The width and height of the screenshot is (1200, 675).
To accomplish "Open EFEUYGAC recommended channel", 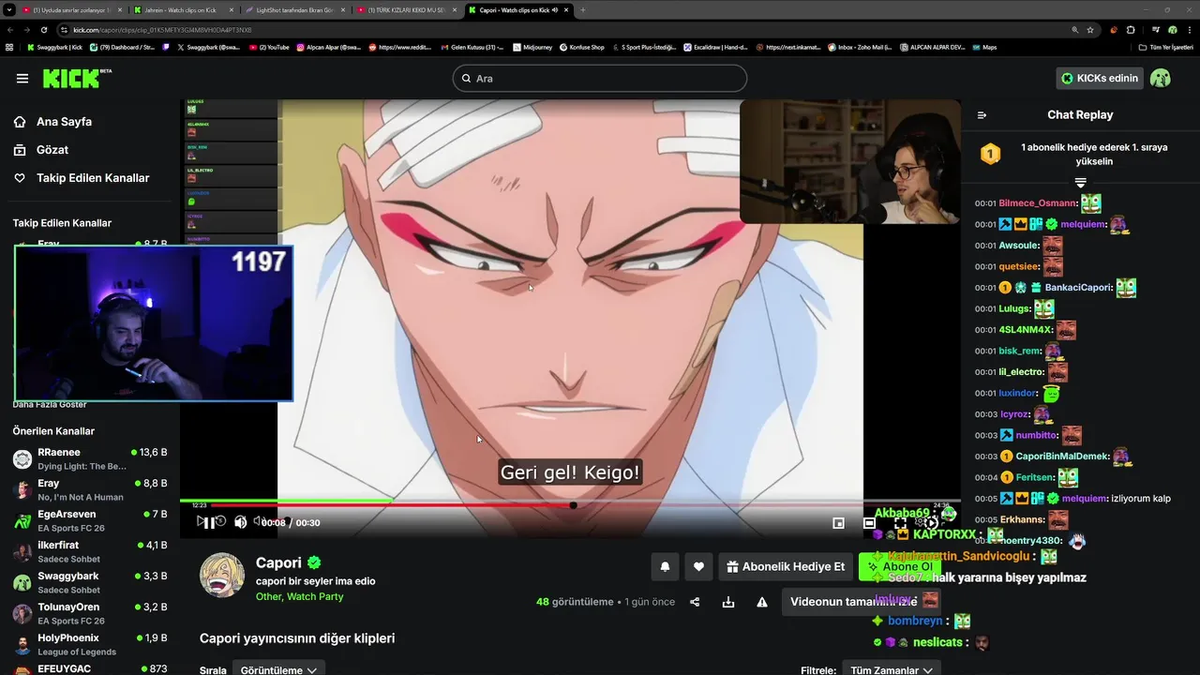I will pos(90,668).
